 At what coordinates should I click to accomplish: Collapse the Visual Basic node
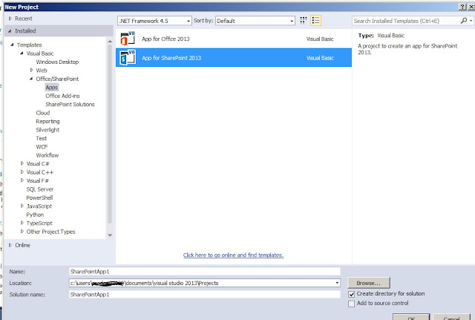point(22,53)
